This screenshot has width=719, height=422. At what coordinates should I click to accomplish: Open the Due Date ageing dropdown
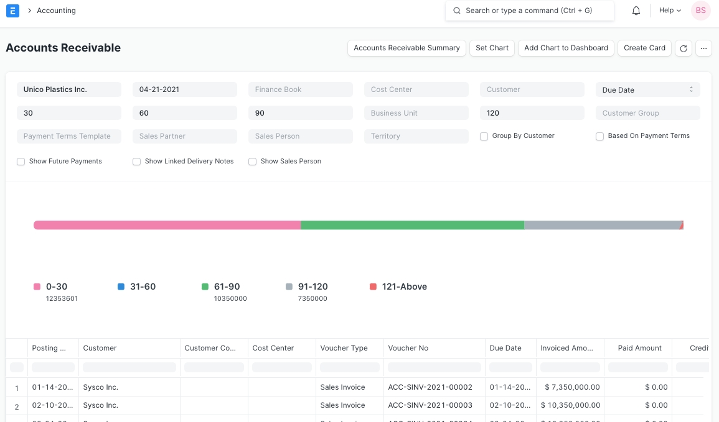[647, 90]
